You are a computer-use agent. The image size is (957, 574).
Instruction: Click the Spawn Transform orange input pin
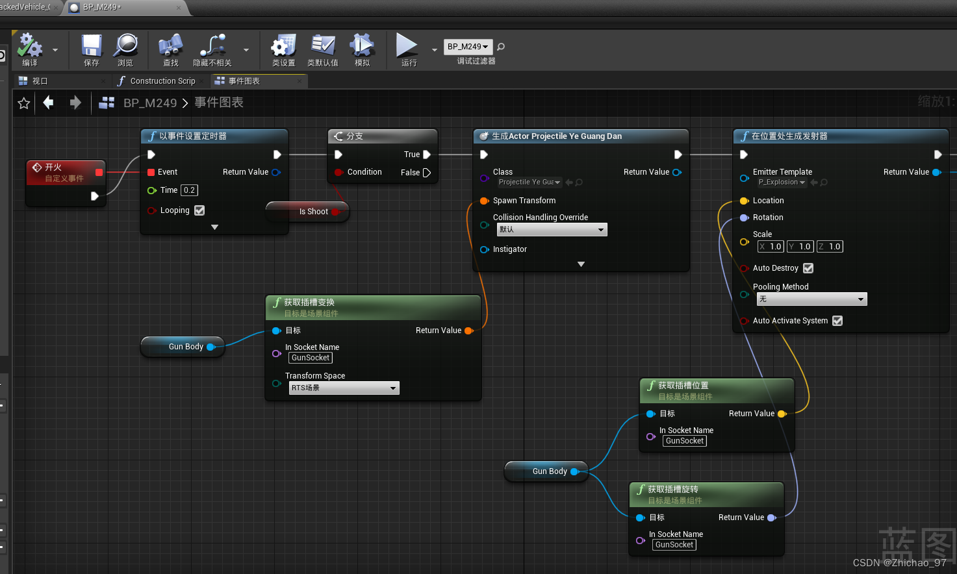click(484, 201)
